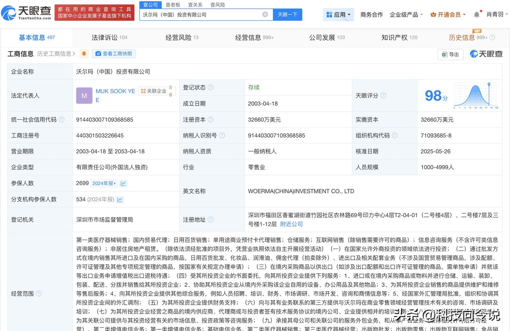Click the 纳税人资质 value 一般纳税人

click(x=262, y=151)
